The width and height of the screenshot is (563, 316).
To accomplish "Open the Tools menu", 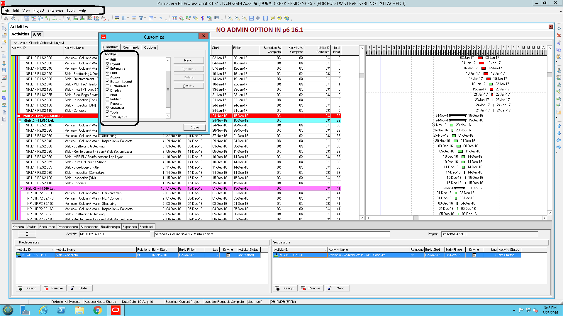I will coord(71,11).
